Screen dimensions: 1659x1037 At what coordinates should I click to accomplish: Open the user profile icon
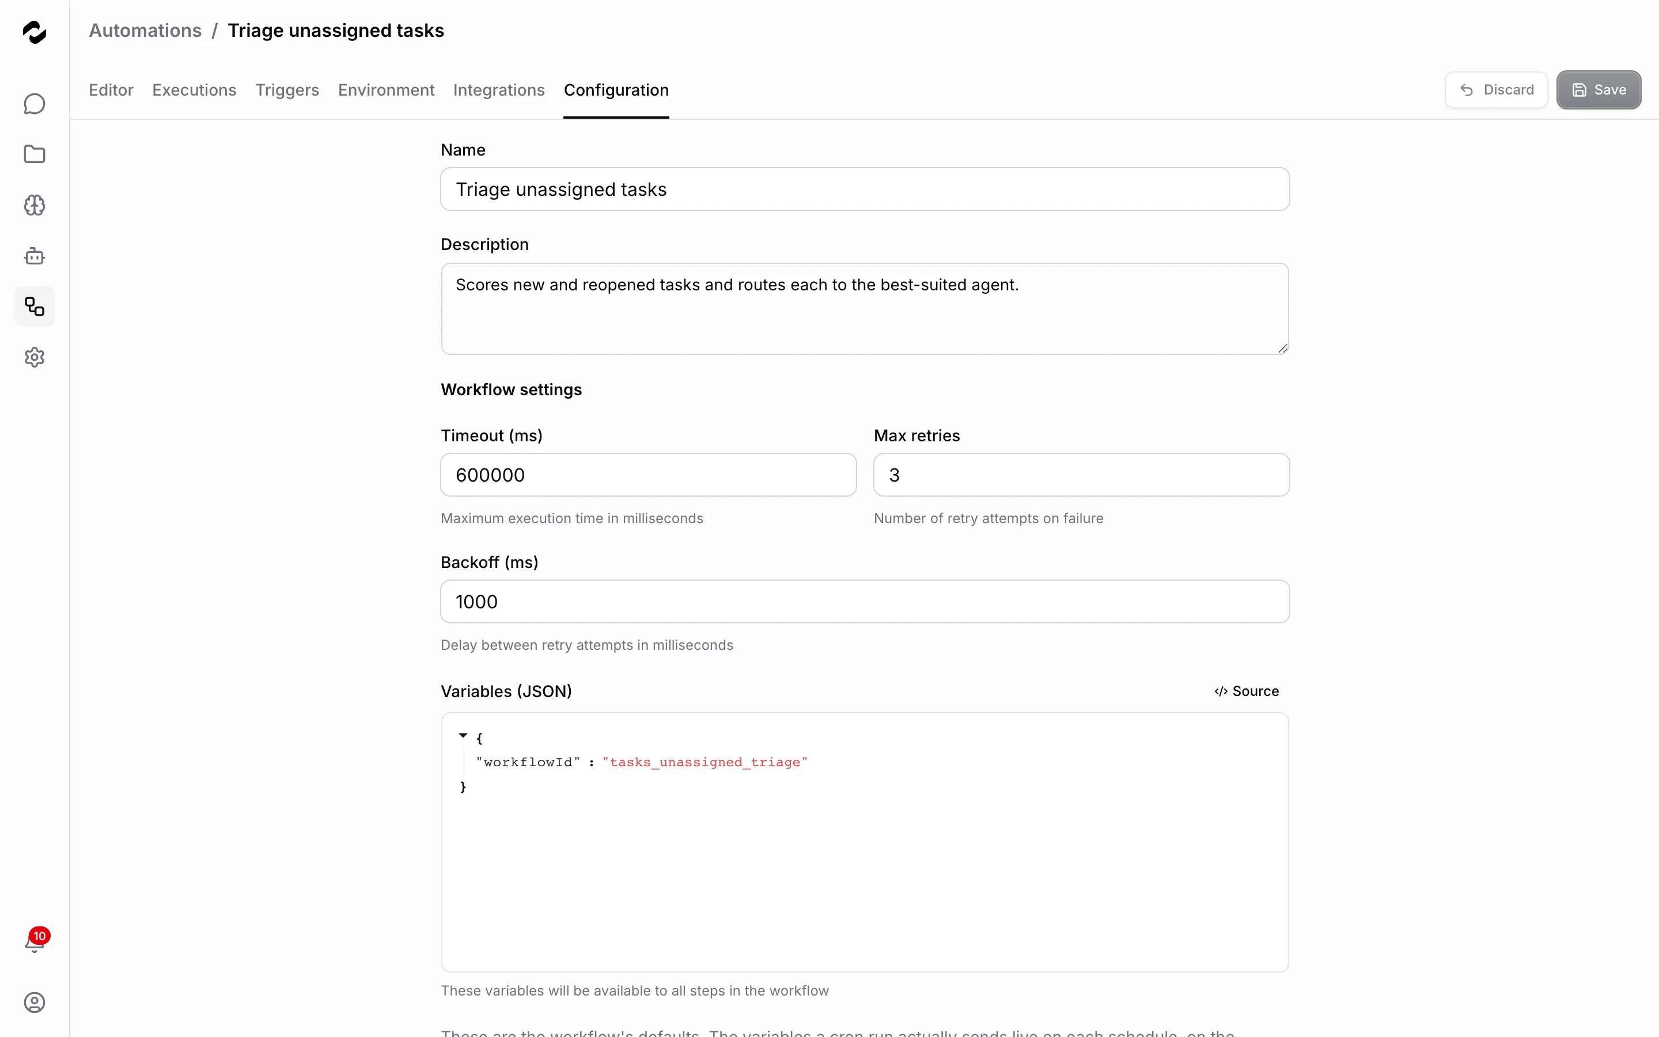coord(35,1002)
